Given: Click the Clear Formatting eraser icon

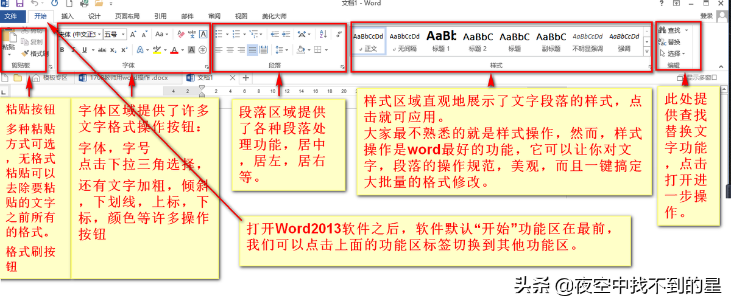Looking at the screenshot, I should 181,35.
